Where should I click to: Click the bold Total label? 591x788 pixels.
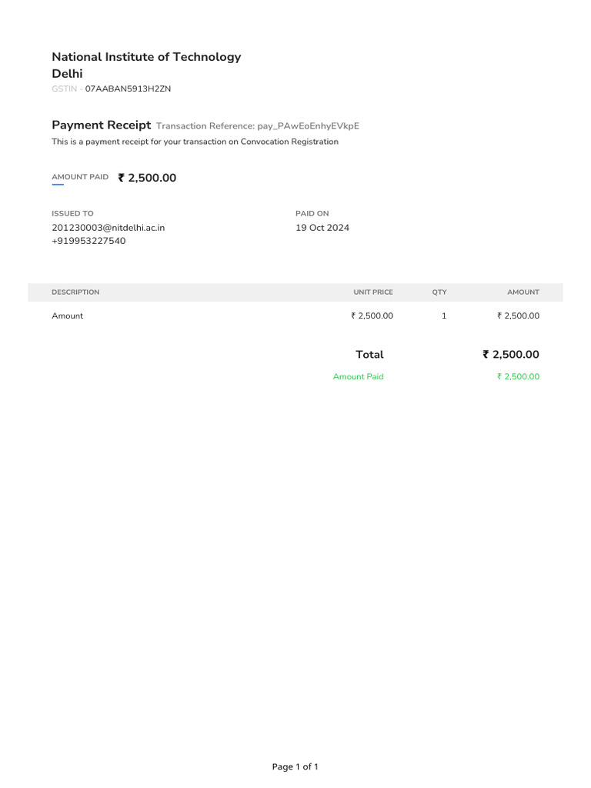(369, 354)
